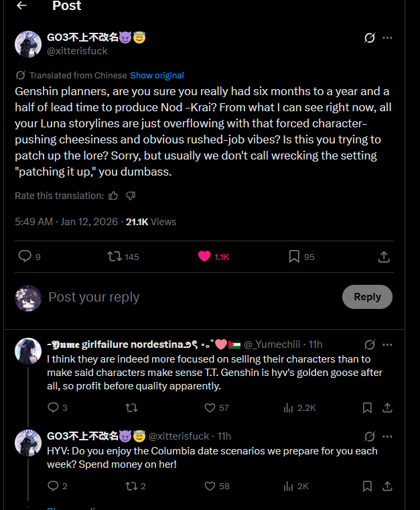Rate the translation thumbs down
The width and height of the screenshot is (420, 510).
coord(131,196)
